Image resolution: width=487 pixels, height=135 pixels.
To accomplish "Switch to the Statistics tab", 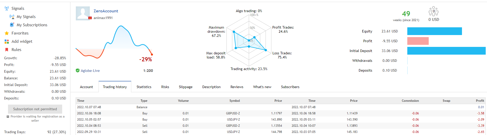I will pos(144,87).
